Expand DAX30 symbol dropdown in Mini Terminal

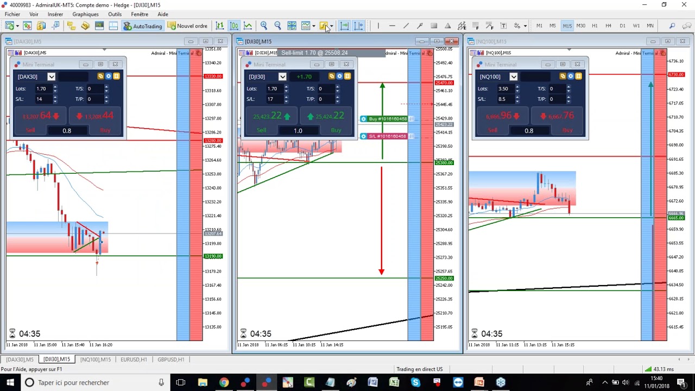51,77
